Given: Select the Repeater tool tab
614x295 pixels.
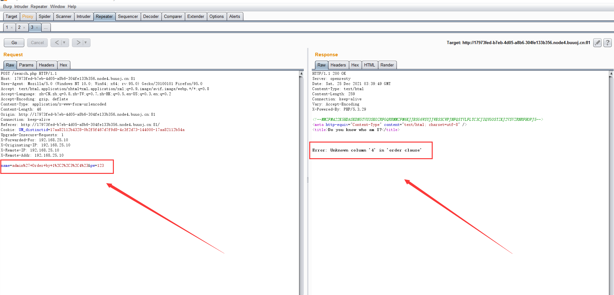Looking at the screenshot, I should [x=104, y=16].
